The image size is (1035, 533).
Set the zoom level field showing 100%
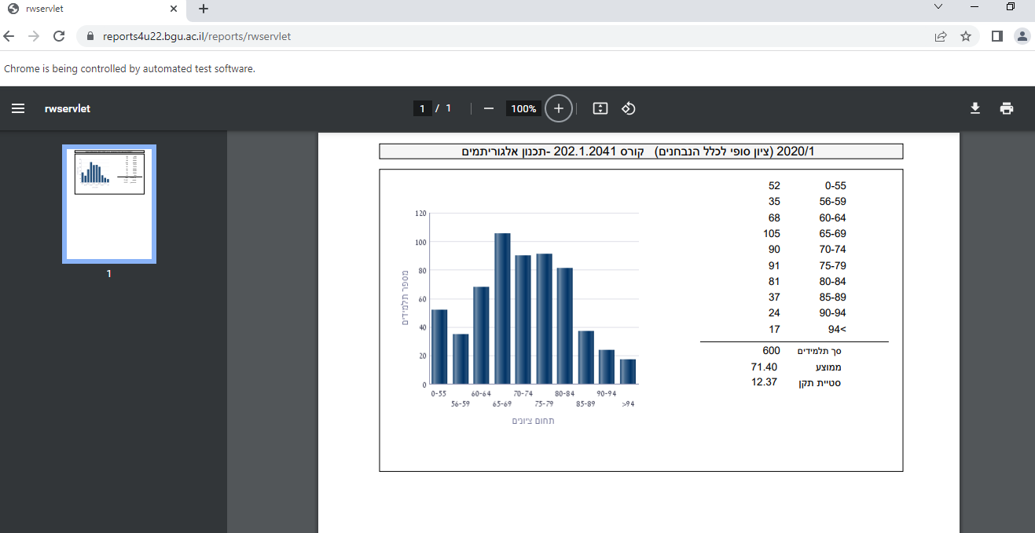coord(523,108)
